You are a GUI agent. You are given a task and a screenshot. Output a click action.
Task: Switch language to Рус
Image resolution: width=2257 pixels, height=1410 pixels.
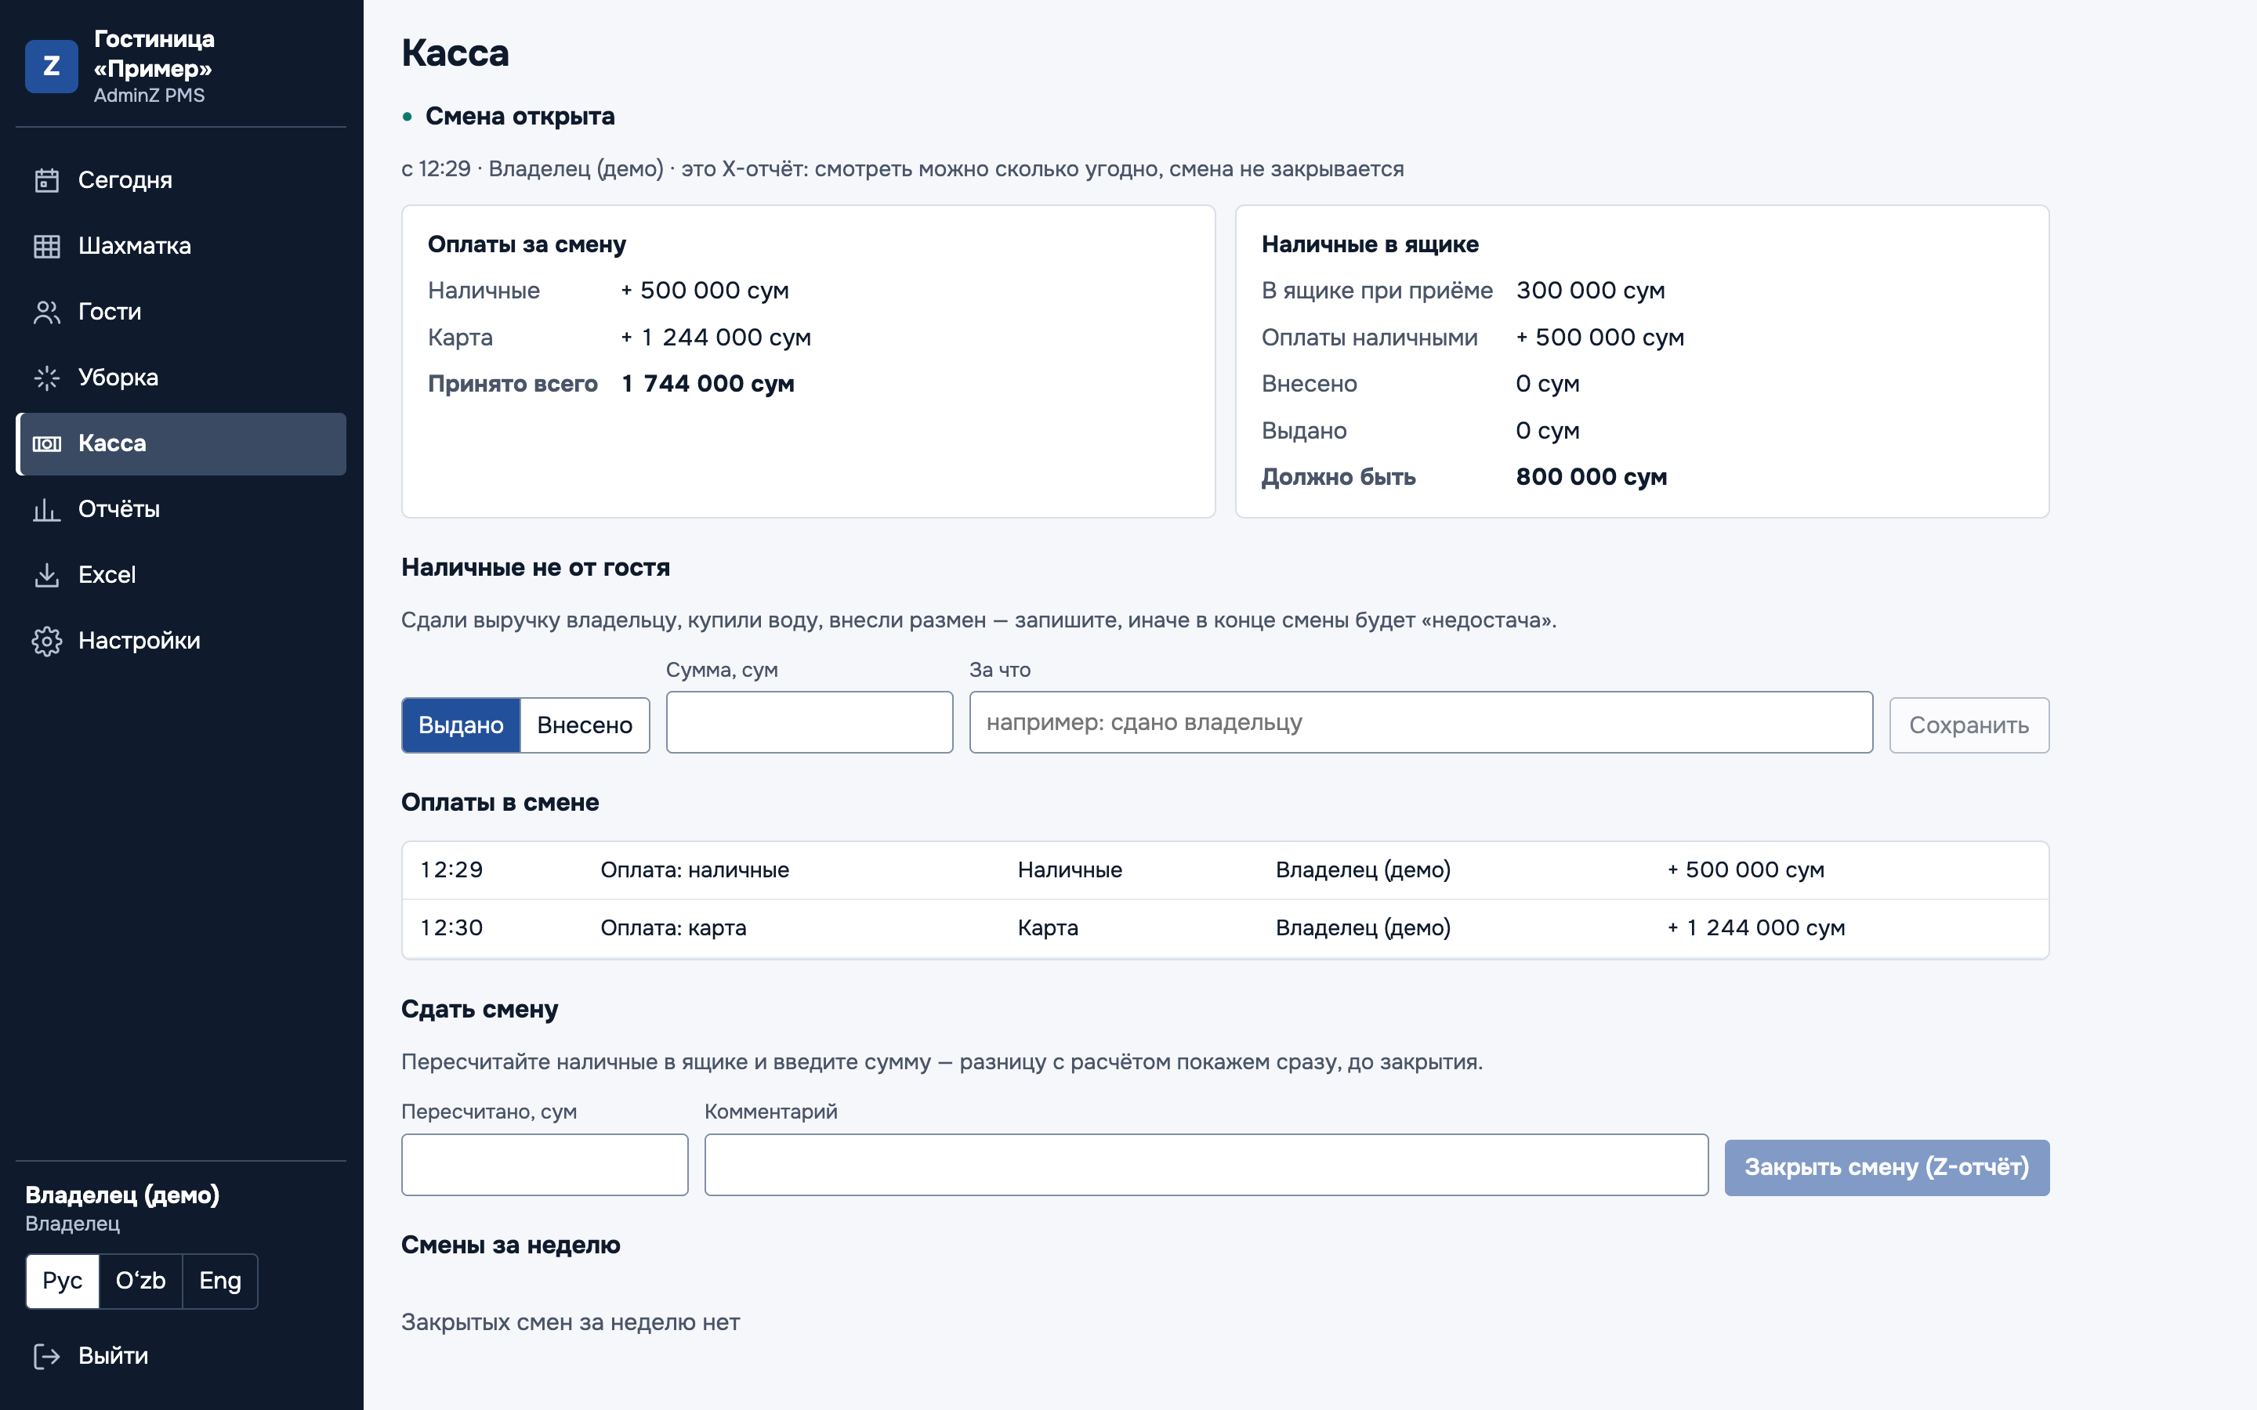63,1282
